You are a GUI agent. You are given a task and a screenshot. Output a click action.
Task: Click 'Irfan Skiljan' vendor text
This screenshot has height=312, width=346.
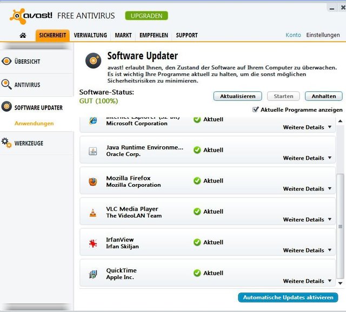pyautogui.click(x=123, y=246)
